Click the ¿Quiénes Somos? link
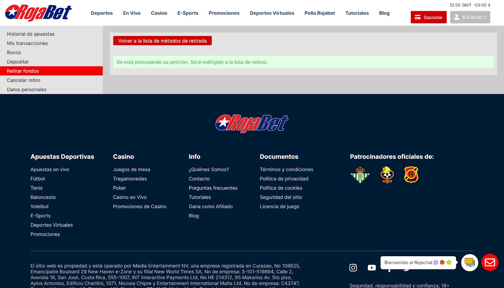The image size is (504, 288). coord(209,170)
